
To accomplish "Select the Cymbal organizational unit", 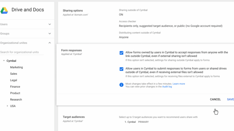I will pyautogui.click(x=11, y=61).
